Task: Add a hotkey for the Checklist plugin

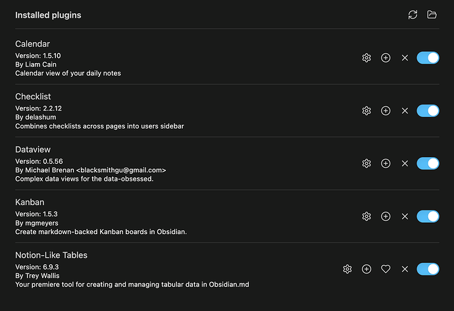Action: pyautogui.click(x=386, y=111)
